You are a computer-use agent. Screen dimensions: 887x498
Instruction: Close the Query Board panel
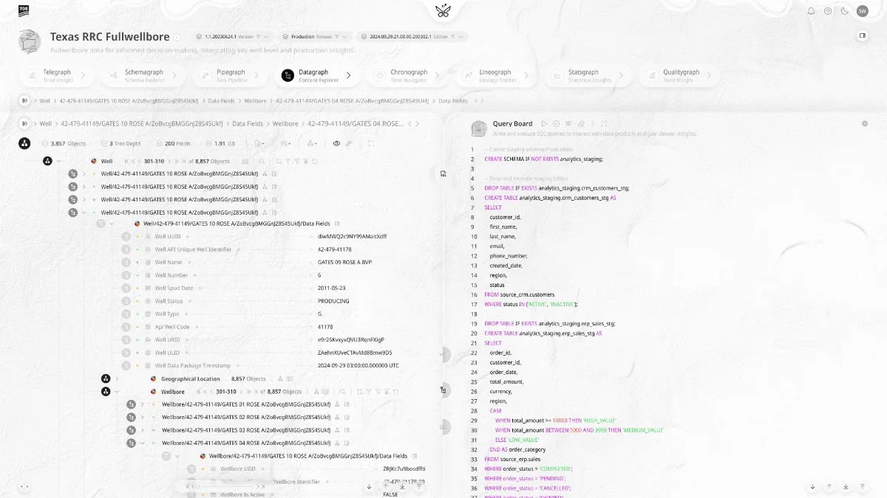pos(865,124)
